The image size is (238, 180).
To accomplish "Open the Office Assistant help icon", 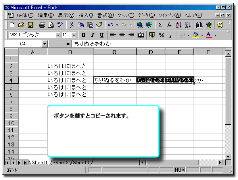I will coord(220,25).
